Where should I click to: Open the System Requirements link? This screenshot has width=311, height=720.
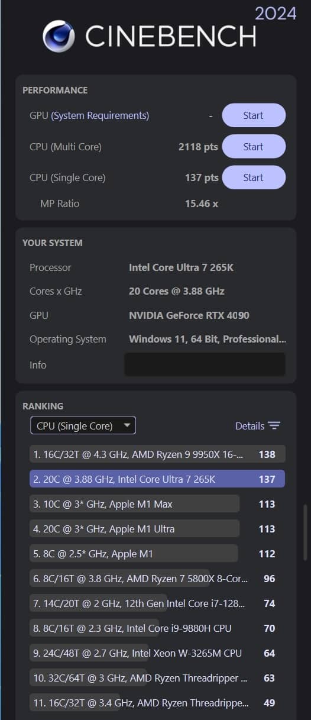click(100, 116)
